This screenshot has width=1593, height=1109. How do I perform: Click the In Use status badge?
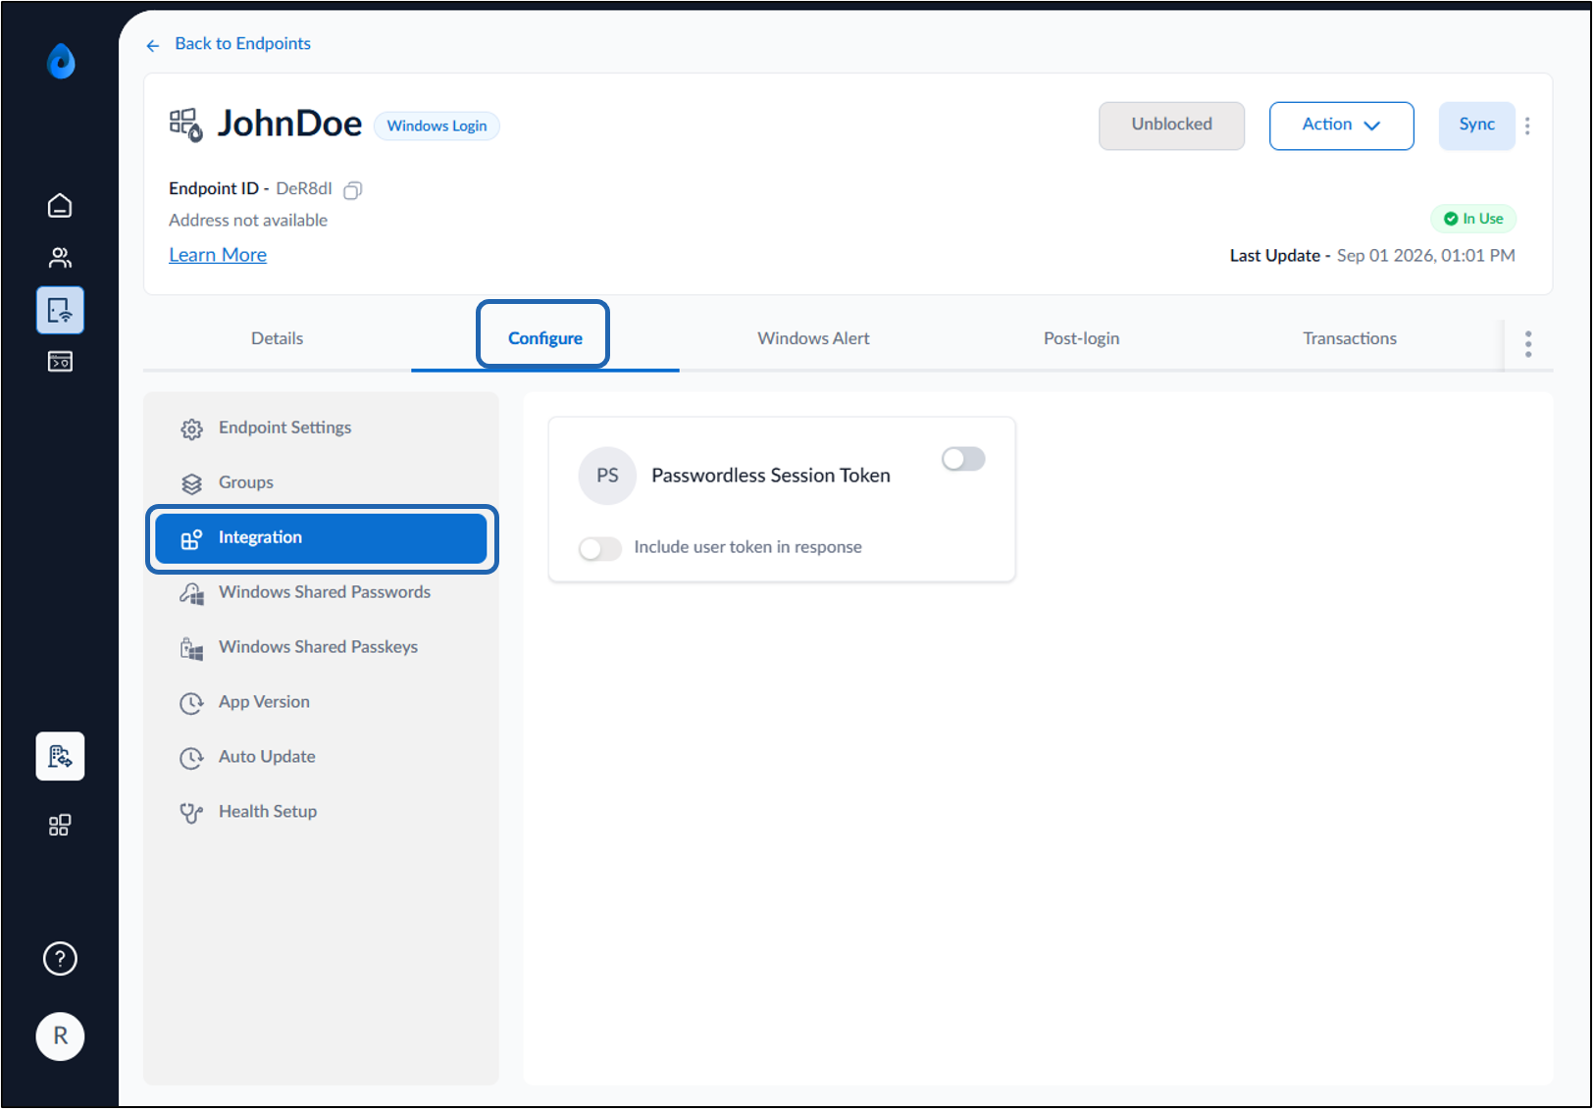1473,219
